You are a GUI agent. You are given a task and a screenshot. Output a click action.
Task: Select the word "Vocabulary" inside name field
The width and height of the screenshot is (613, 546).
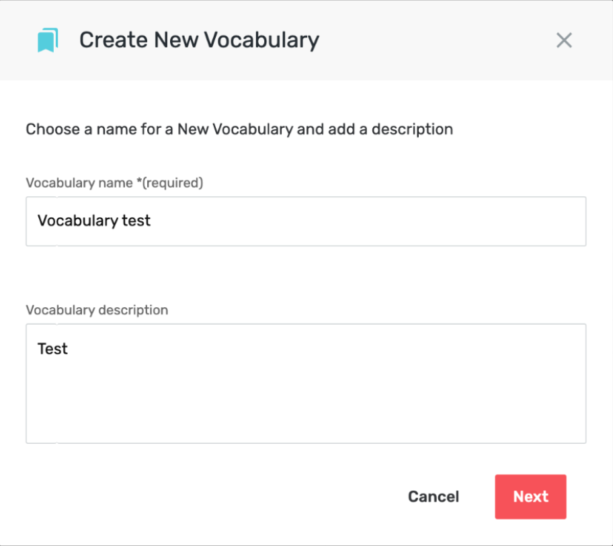tap(77, 221)
